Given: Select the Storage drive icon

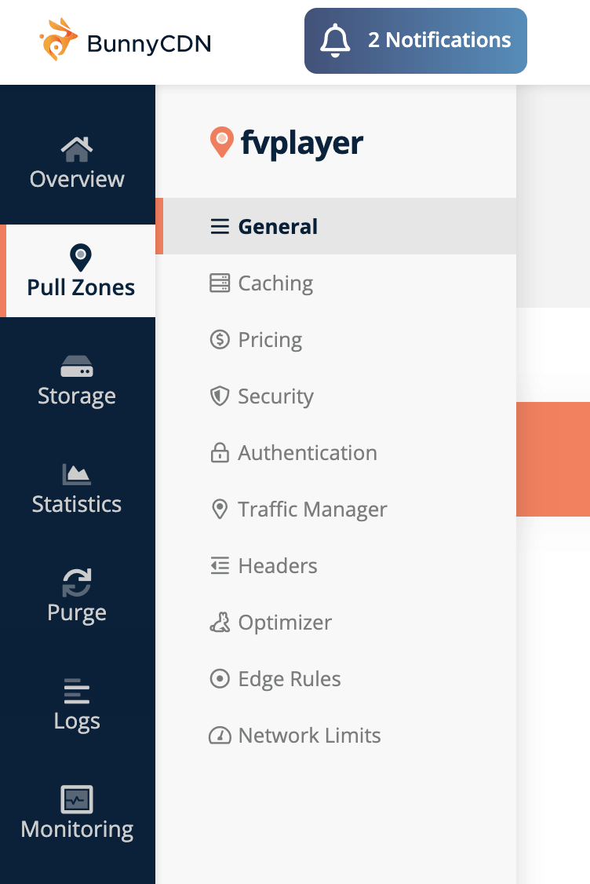Looking at the screenshot, I should [77, 366].
